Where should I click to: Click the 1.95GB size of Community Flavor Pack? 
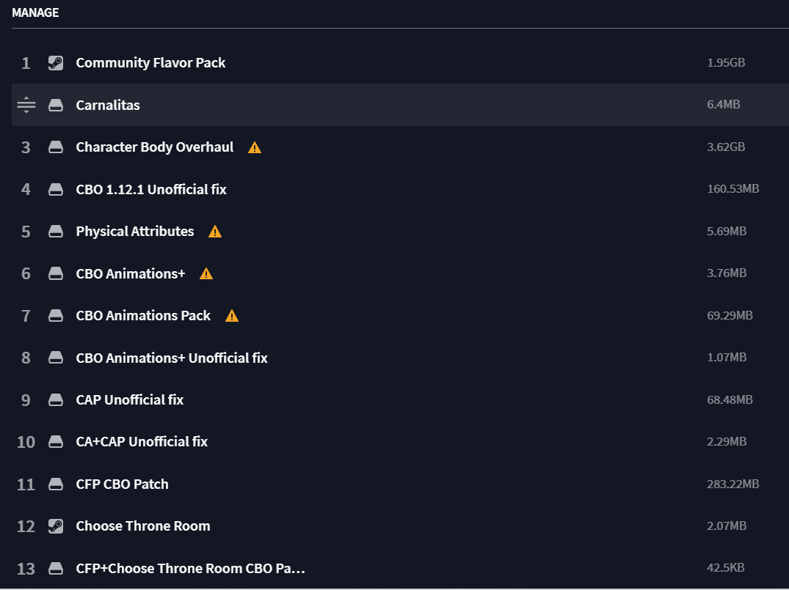click(x=726, y=63)
